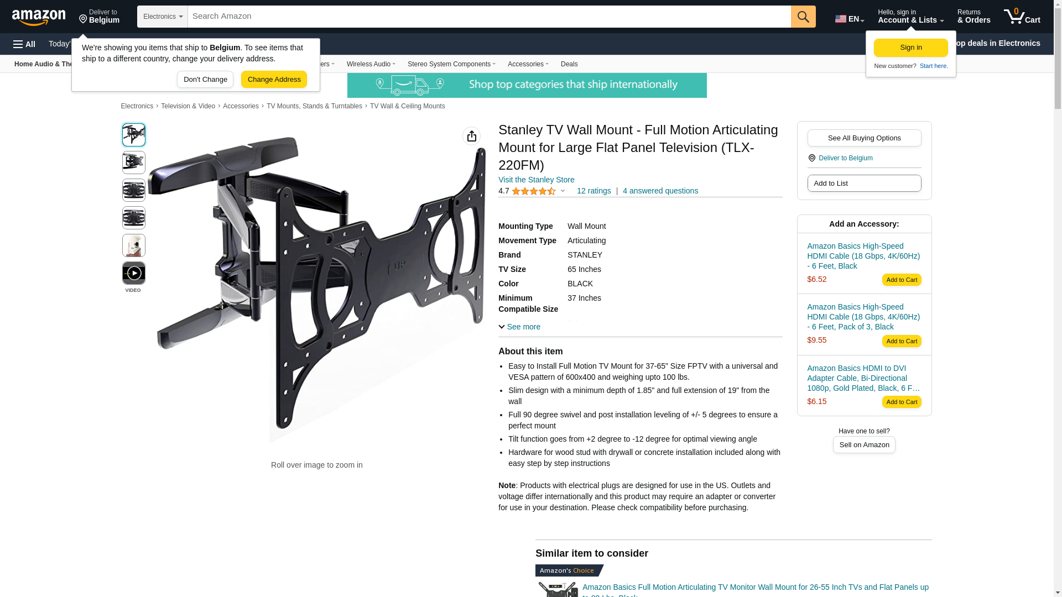Open the Electronics search category dropdown
This screenshot has width=1062, height=597.
(x=163, y=17)
